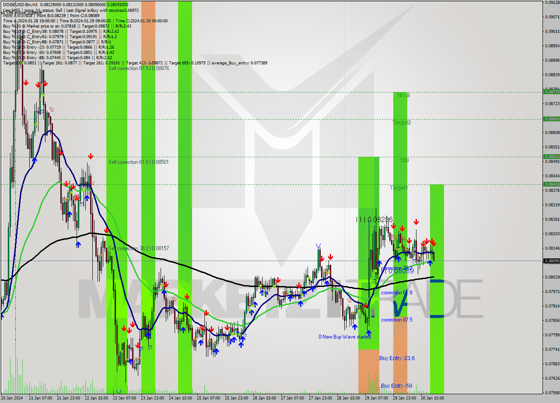Viewport: 560px width, 403px height.
Task: Click the 'Sell correction 61.8 | 0.08501' label
Action: [139, 162]
